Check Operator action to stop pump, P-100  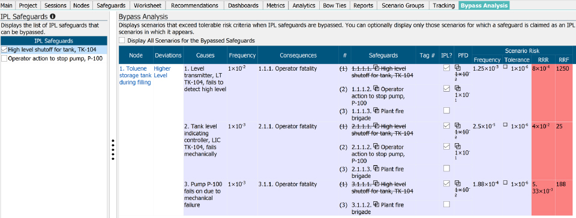click(4, 58)
